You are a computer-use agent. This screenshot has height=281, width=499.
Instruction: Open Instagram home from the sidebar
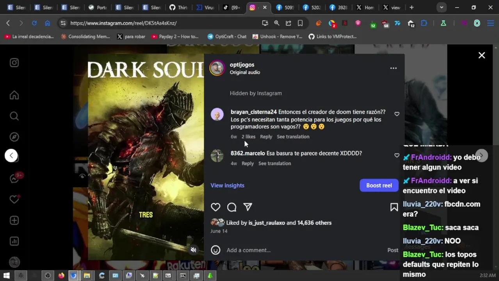14,95
